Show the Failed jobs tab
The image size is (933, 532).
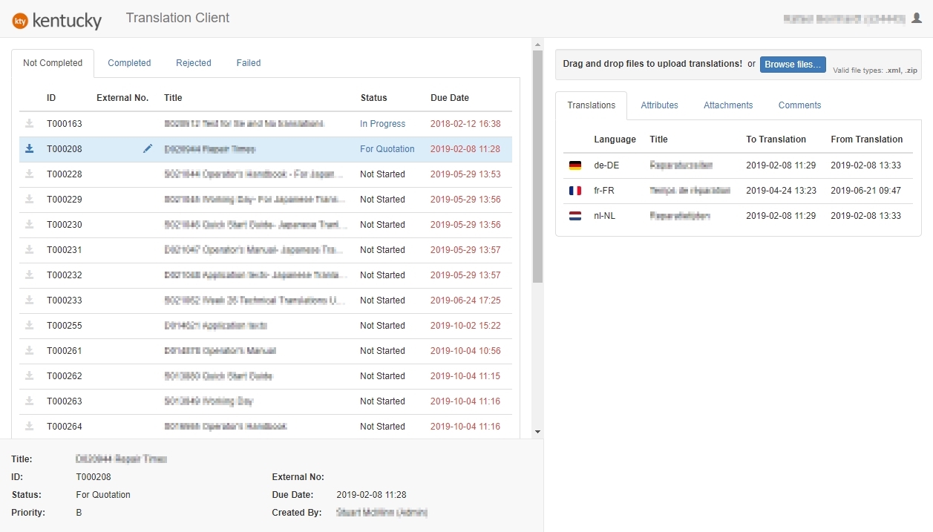click(x=249, y=63)
